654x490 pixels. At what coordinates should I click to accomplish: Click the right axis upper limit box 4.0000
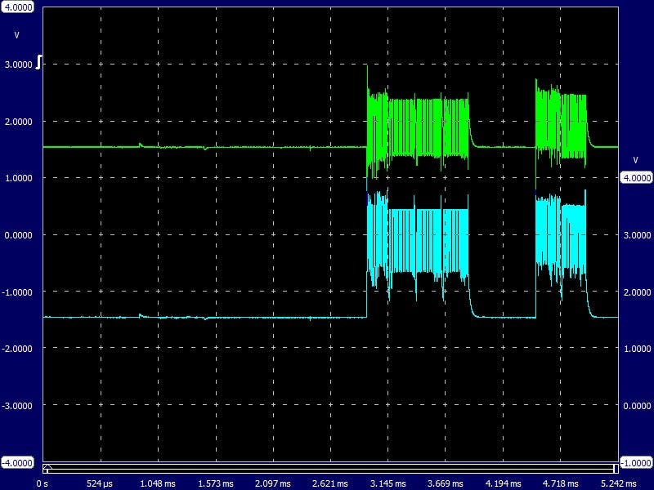(x=636, y=177)
